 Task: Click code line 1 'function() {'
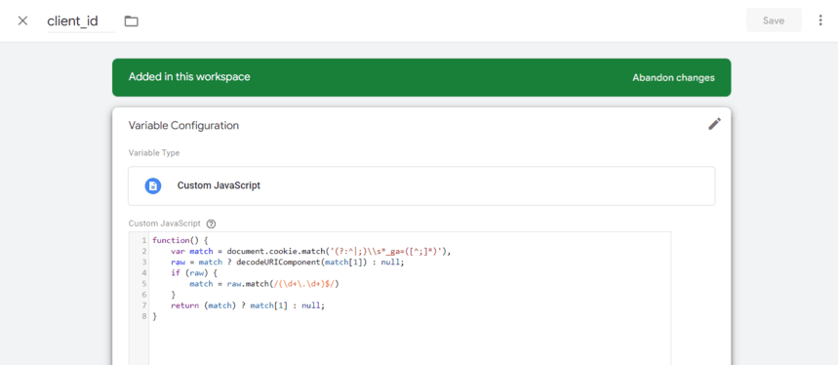180,240
